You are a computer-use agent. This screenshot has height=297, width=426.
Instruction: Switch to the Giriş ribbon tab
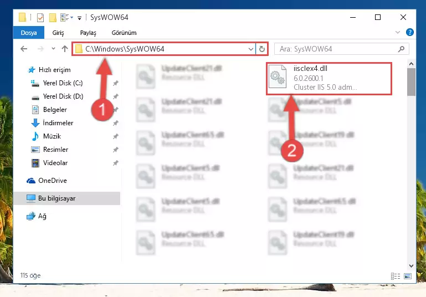(x=58, y=33)
